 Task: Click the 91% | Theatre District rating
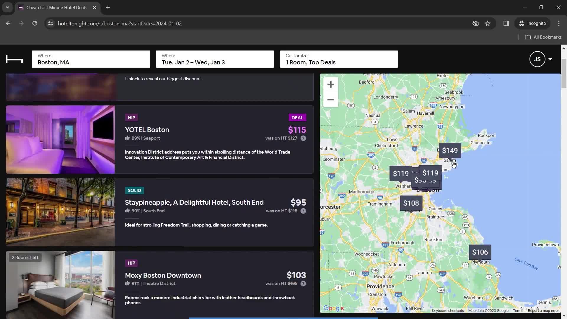[150, 283]
